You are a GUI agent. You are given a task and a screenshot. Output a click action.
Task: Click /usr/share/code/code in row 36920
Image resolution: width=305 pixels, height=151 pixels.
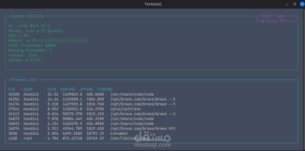pos(132,94)
